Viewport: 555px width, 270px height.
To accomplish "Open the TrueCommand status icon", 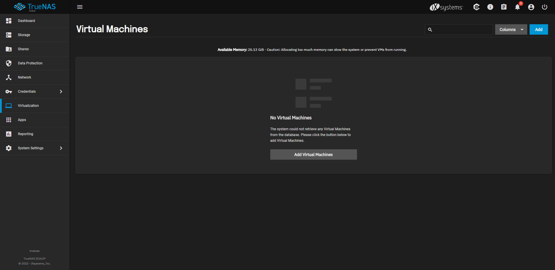I will coord(476,7).
